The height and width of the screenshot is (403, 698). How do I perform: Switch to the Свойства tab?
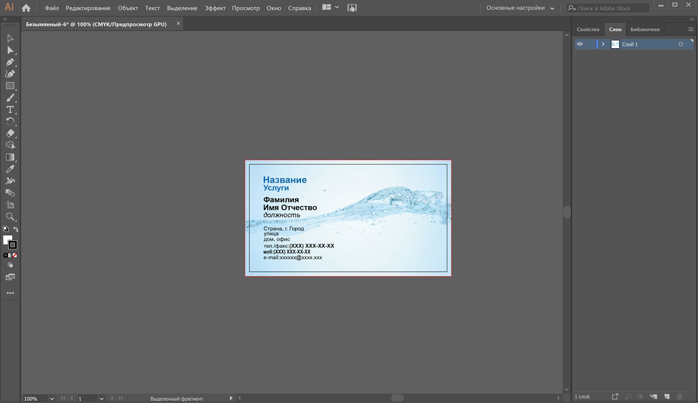(588, 29)
